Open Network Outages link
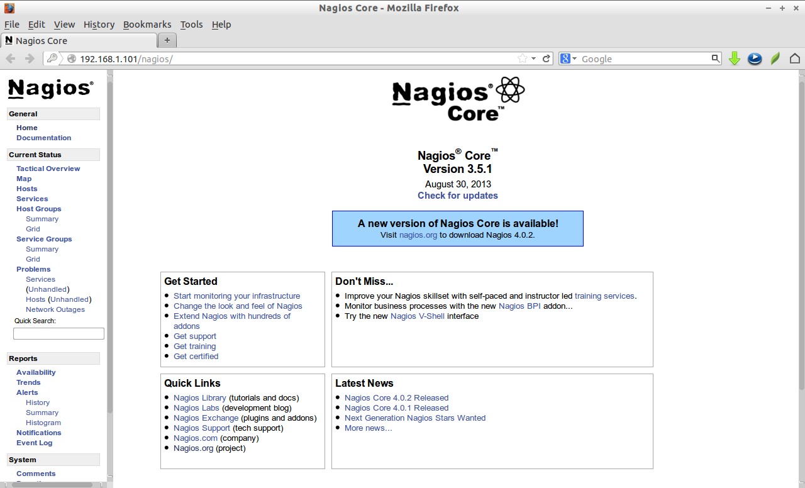Image resolution: width=805 pixels, height=488 pixels. click(x=55, y=309)
